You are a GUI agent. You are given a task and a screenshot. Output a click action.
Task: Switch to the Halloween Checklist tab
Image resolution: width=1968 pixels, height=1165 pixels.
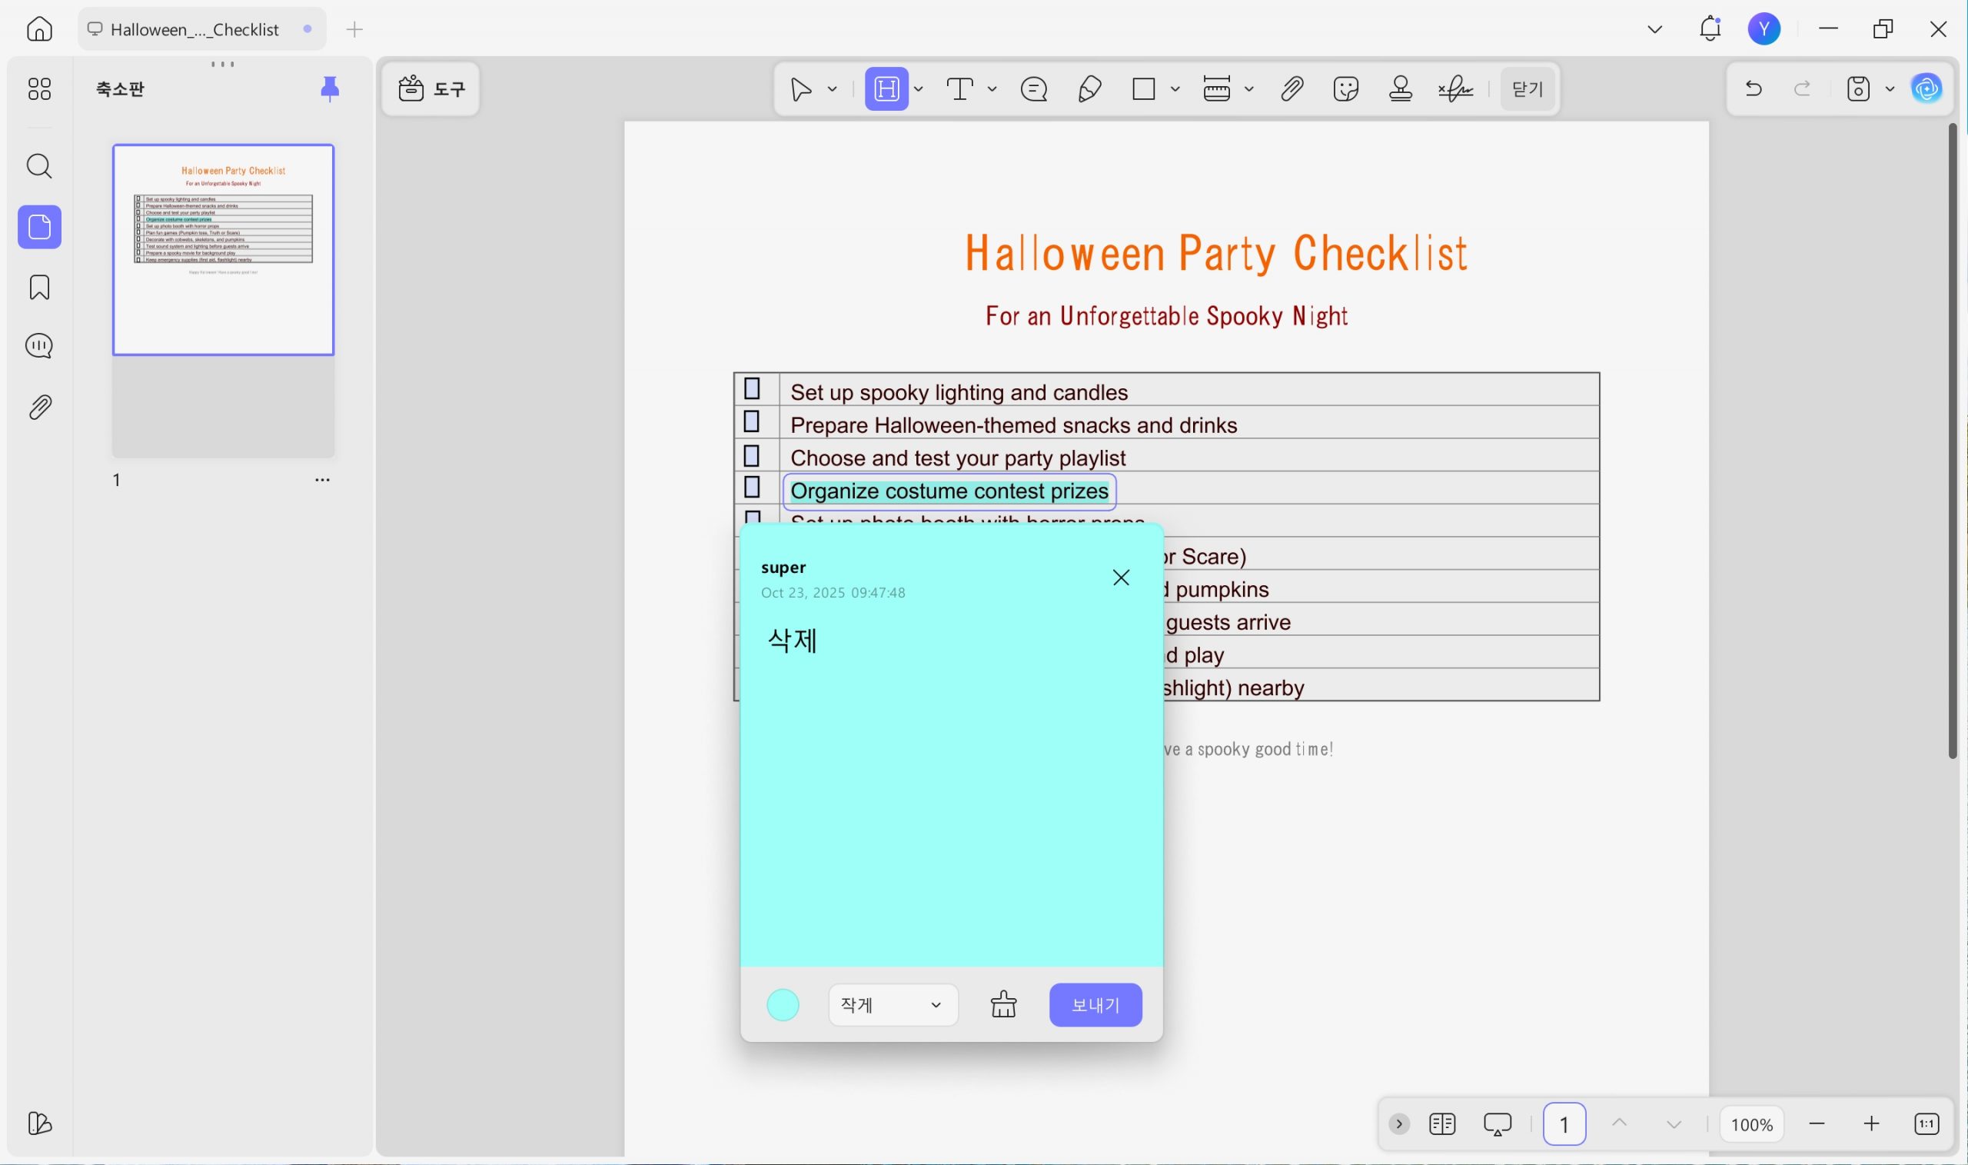click(194, 30)
